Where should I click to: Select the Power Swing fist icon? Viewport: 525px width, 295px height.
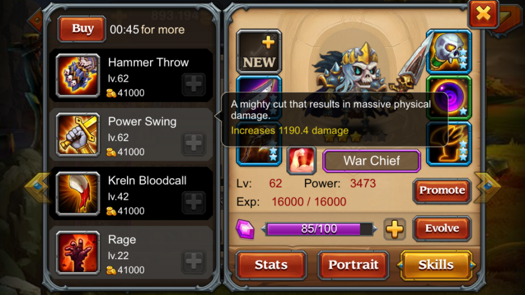point(78,135)
